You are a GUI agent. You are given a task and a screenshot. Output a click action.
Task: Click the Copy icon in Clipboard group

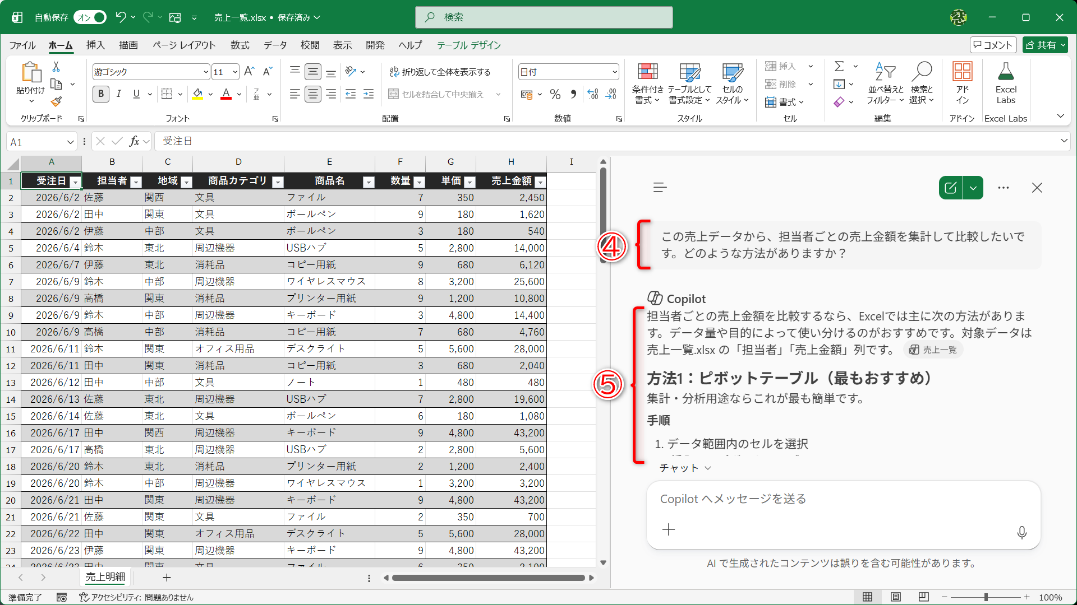tap(56, 84)
